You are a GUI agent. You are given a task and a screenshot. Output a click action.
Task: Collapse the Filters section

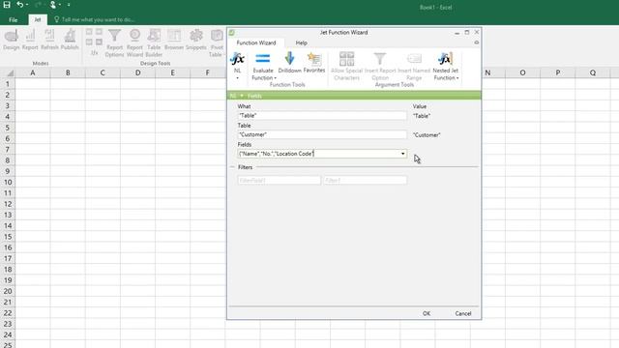point(232,167)
